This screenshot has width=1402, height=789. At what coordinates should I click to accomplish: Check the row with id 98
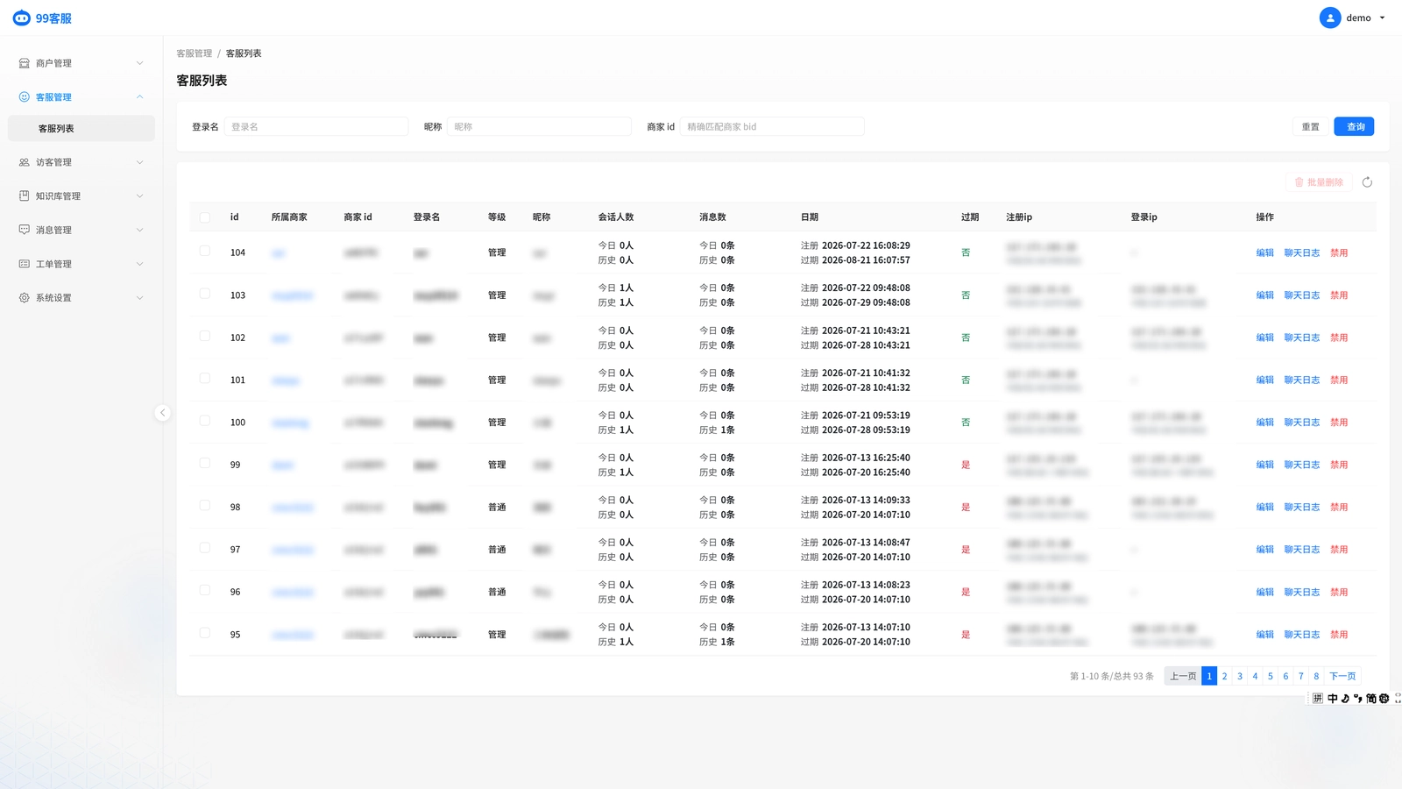click(x=204, y=506)
